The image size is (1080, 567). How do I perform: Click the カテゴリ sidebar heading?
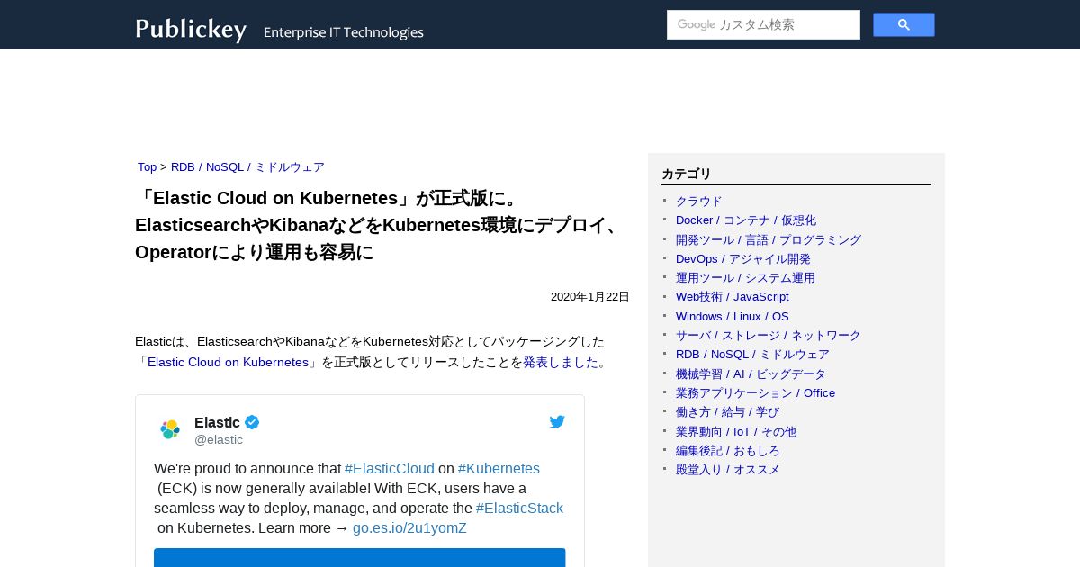click(687, 175)
